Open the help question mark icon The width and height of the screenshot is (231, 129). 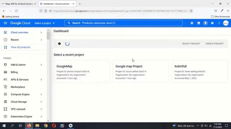(212, 23)
